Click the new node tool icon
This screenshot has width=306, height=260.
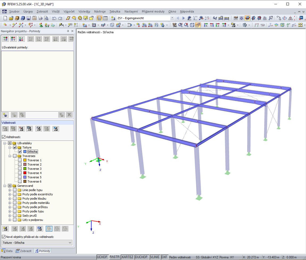(x=5, y=25)
